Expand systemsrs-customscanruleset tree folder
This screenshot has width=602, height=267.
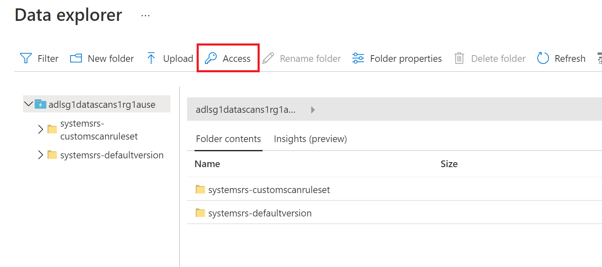pos(40,130)
